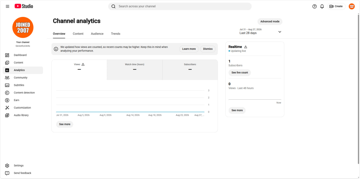Click See live count button

coord(240,73)
